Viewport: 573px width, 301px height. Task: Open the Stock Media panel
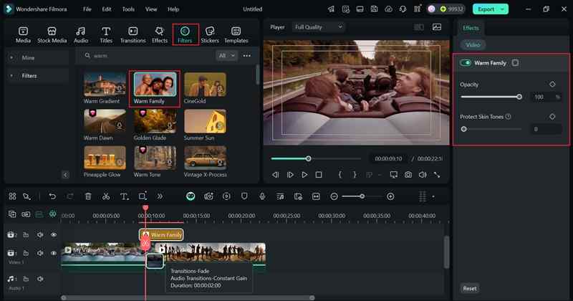[x=52, y=34]
